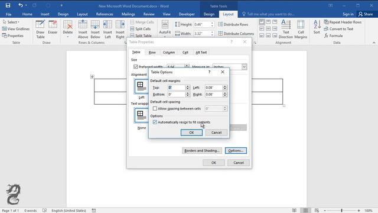
Task: Click the Sign in link
Action: point(348,14)
